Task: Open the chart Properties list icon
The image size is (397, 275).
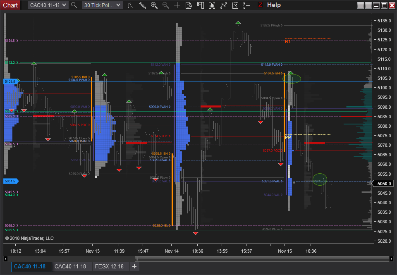Action: point(247,5)
